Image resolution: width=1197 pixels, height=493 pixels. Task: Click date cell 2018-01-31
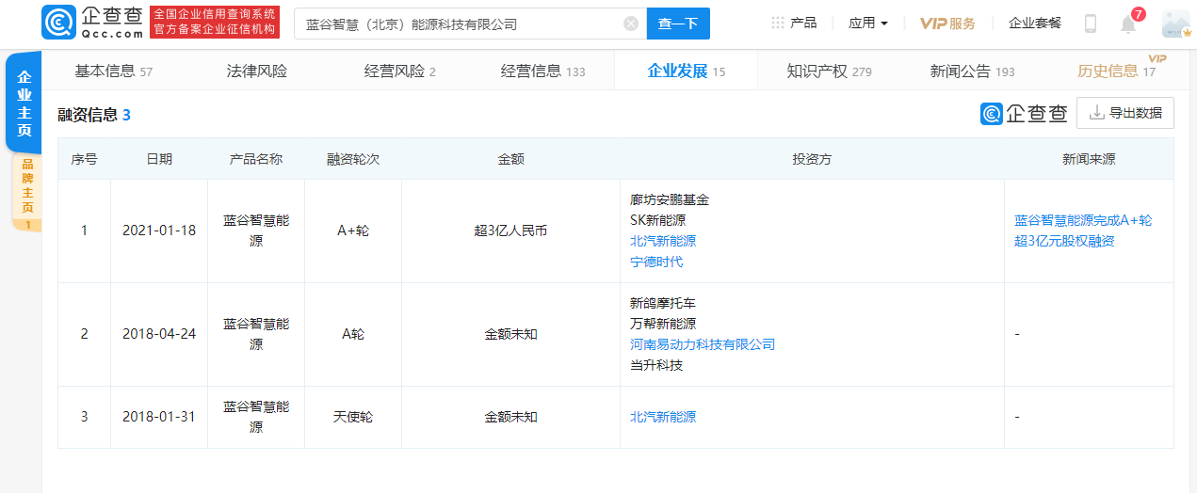pyautogui.click(x=159, y=417)
